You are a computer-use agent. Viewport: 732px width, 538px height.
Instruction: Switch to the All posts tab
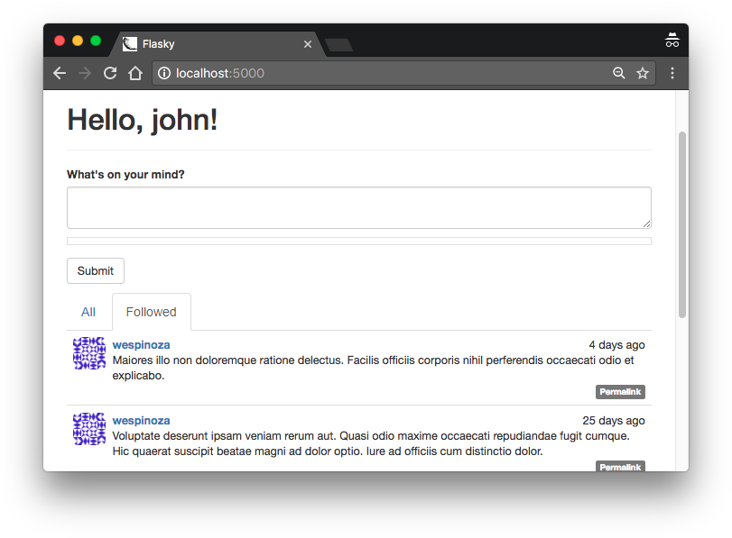[x=88, y=312]
